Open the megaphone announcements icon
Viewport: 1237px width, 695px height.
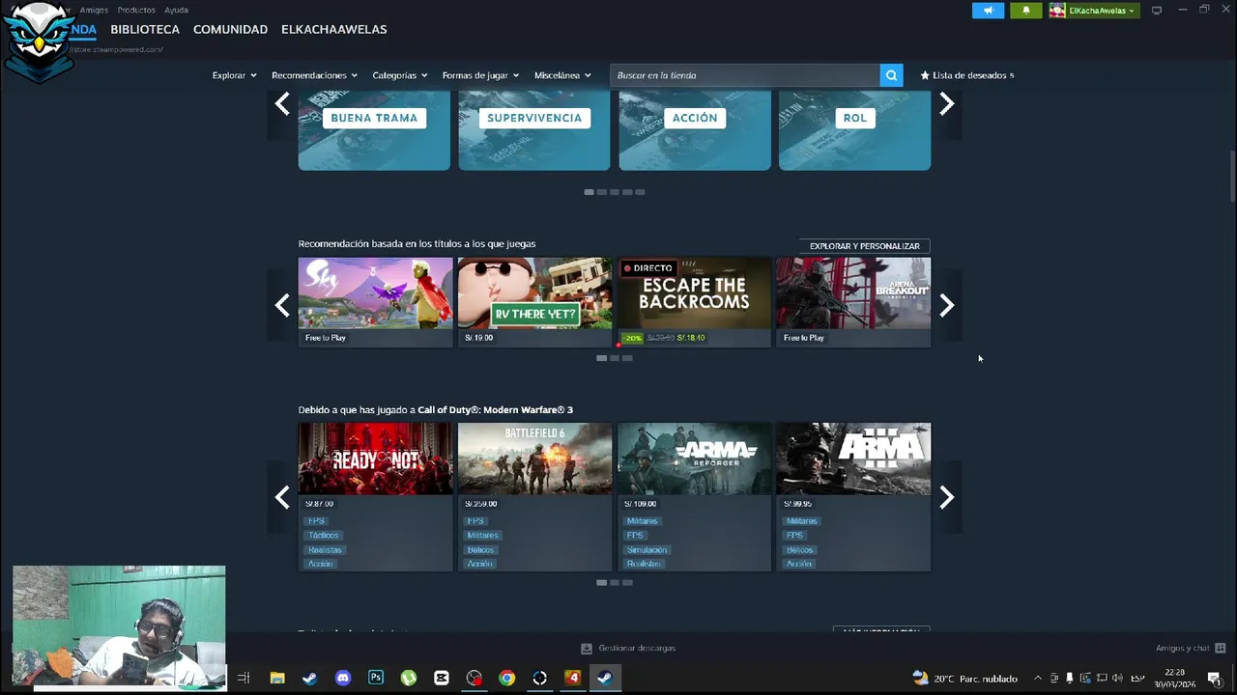tap(988, 11)
